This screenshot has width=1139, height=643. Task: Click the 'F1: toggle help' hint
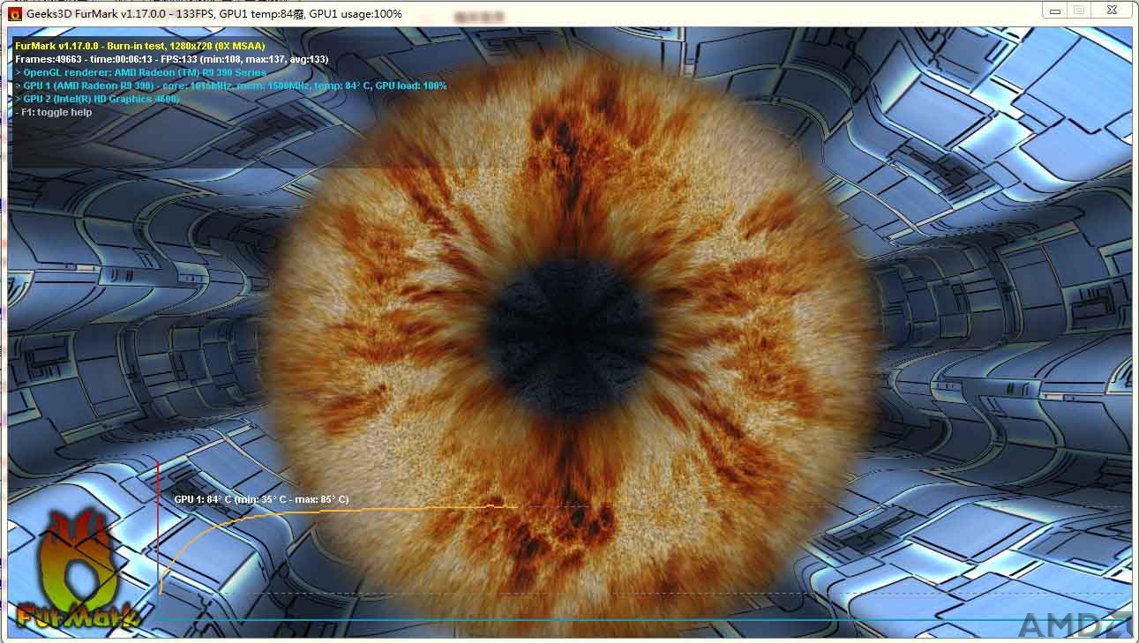pos(54,112)
